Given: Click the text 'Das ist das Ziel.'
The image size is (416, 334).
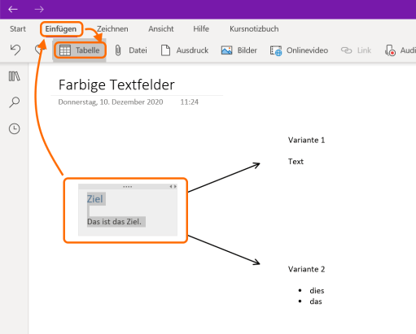Looking at the screenshot, I should pyautogui.click(x=114, y=222).
